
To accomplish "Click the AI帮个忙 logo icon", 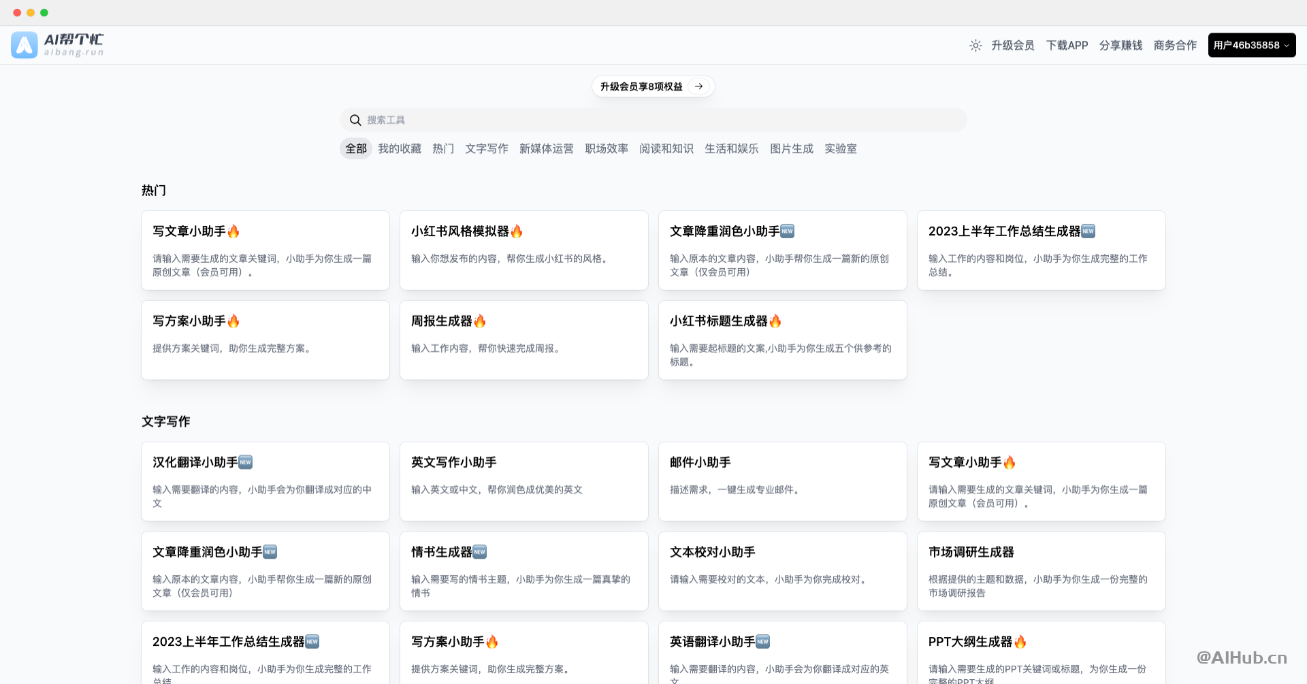I will [x=25, y=45].
